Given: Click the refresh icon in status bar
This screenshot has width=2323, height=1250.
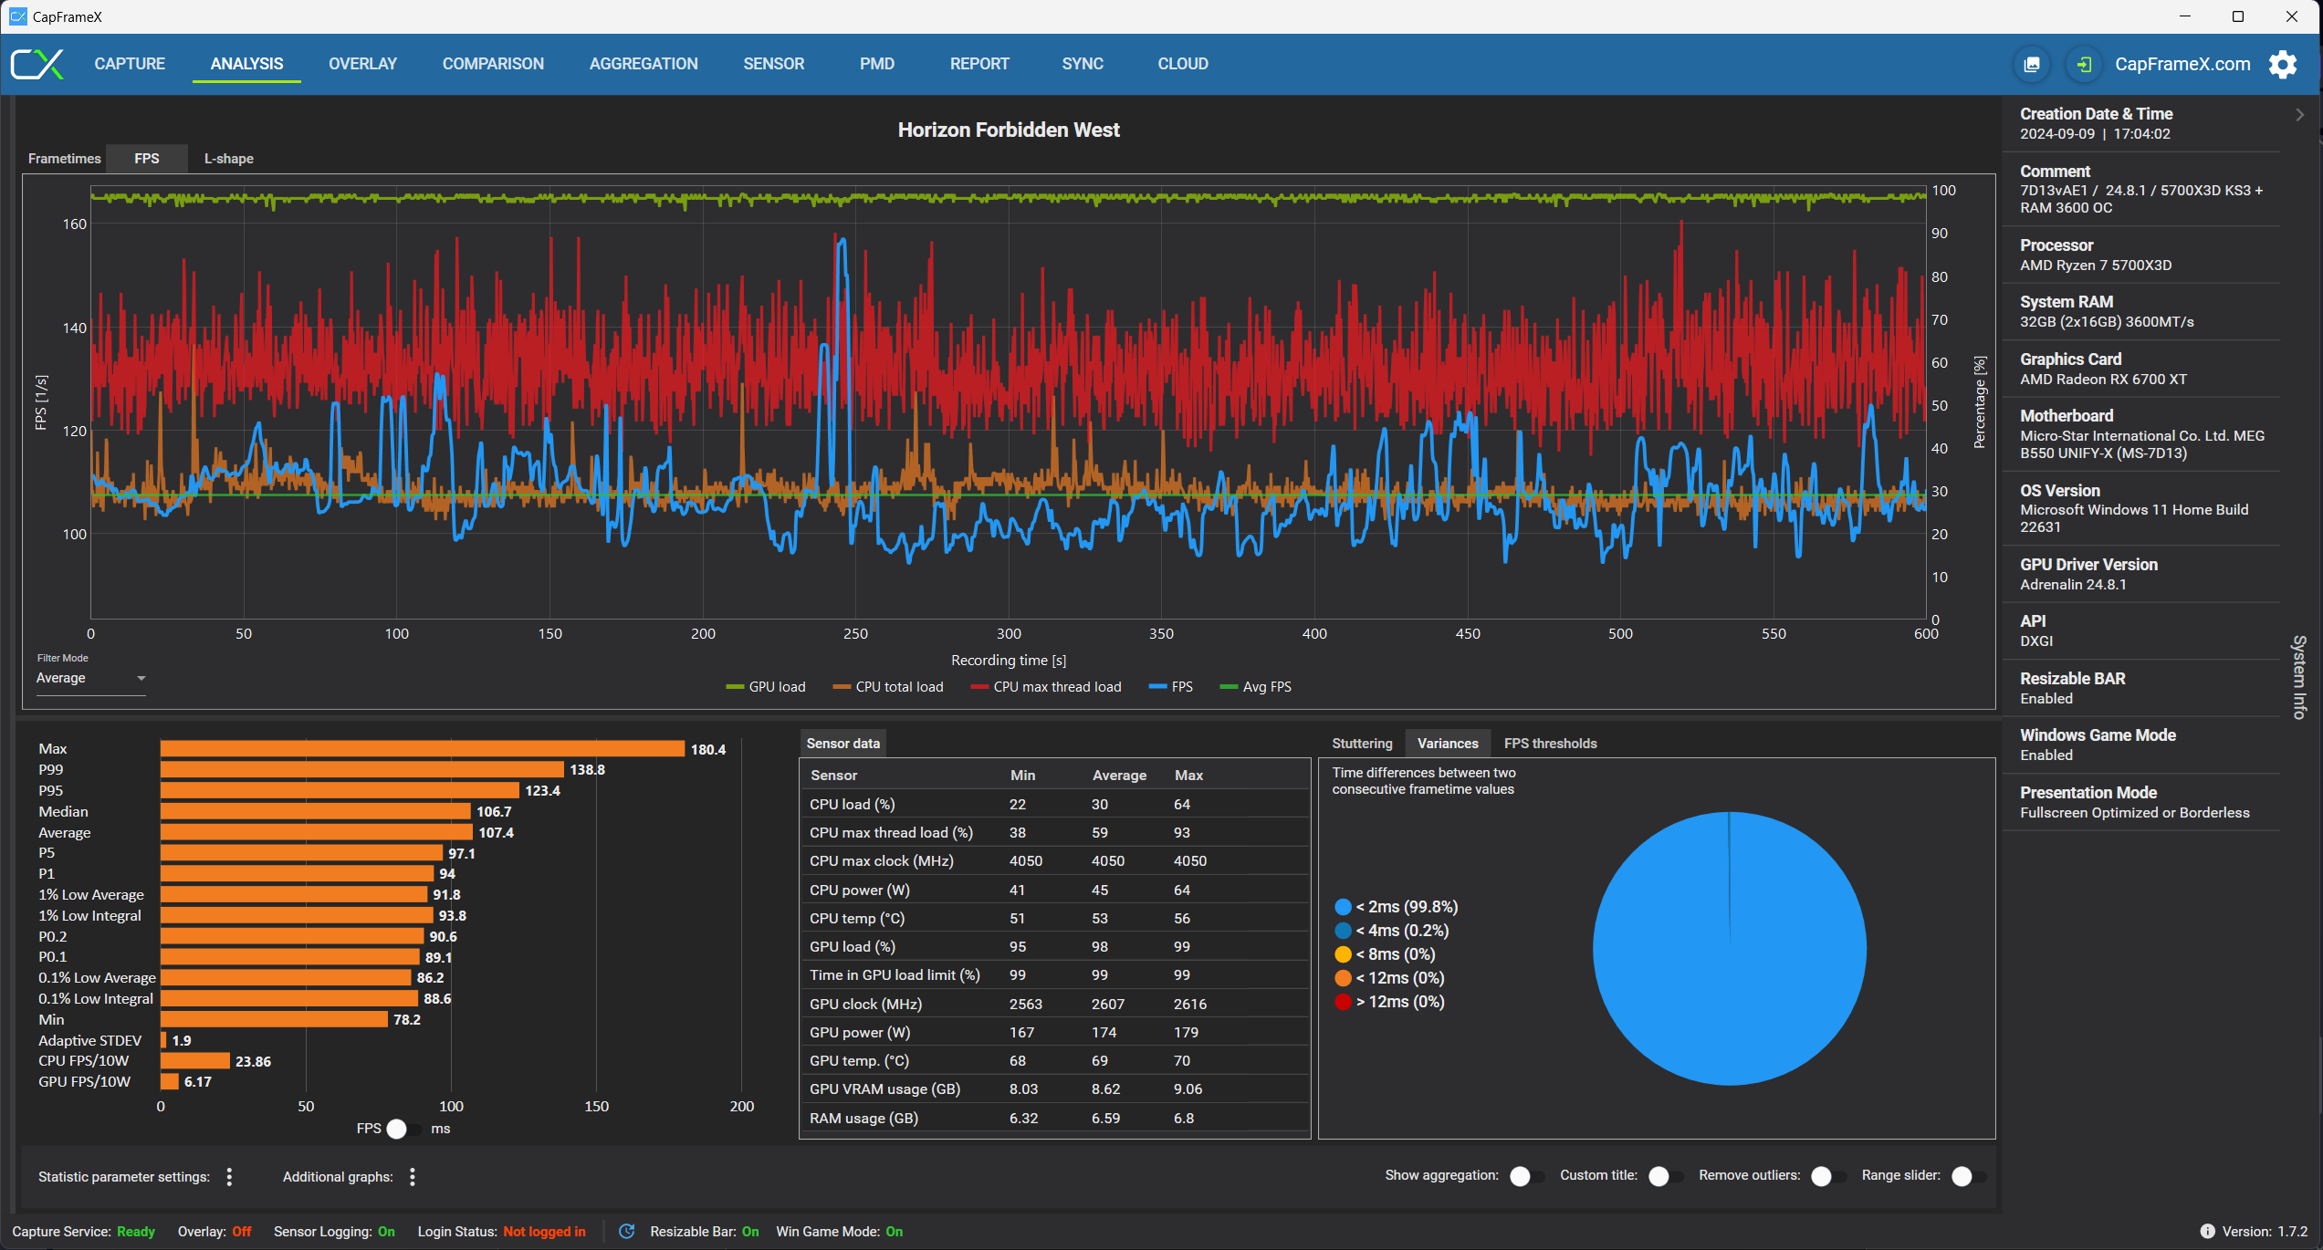Looking at the screenshot, I should 627,1232.
